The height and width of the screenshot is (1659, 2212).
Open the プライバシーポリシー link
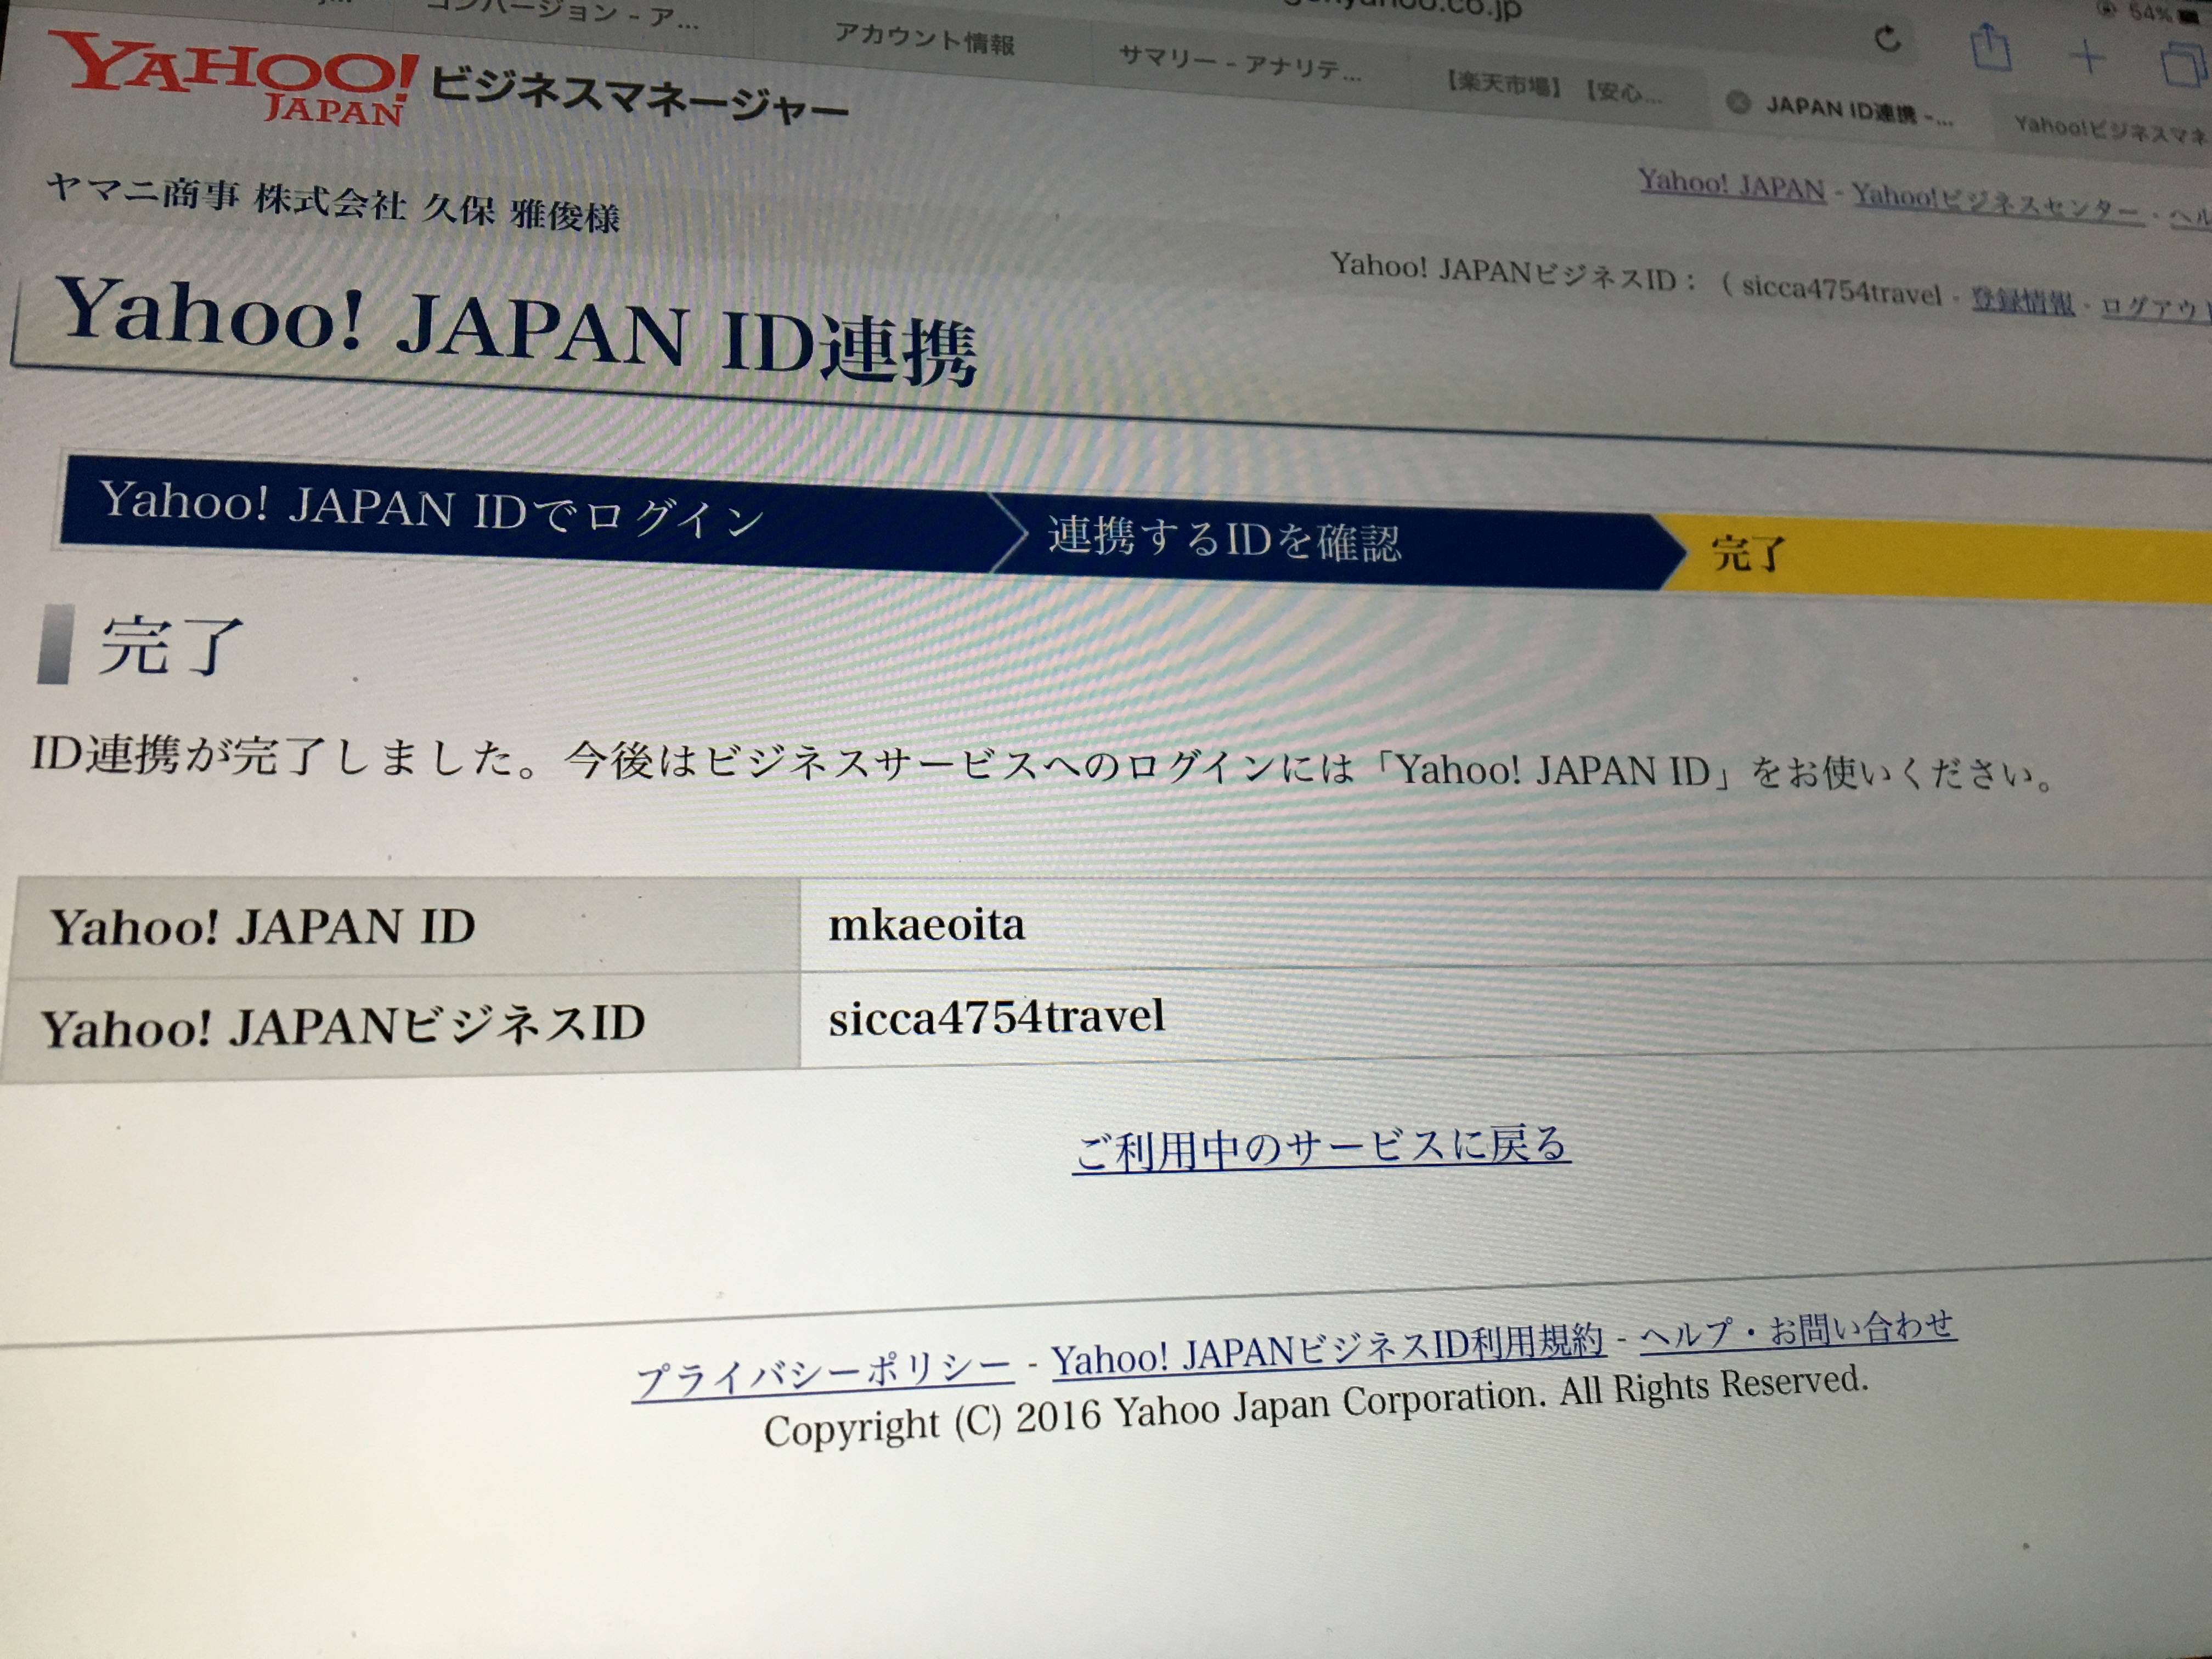coord(824,1375)
